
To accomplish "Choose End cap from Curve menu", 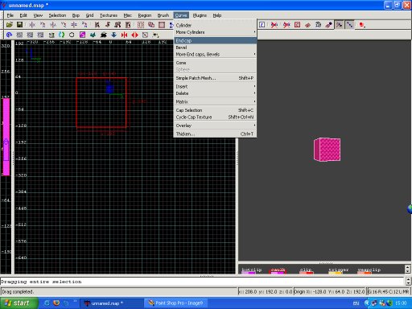I will [x=215, y=40].
